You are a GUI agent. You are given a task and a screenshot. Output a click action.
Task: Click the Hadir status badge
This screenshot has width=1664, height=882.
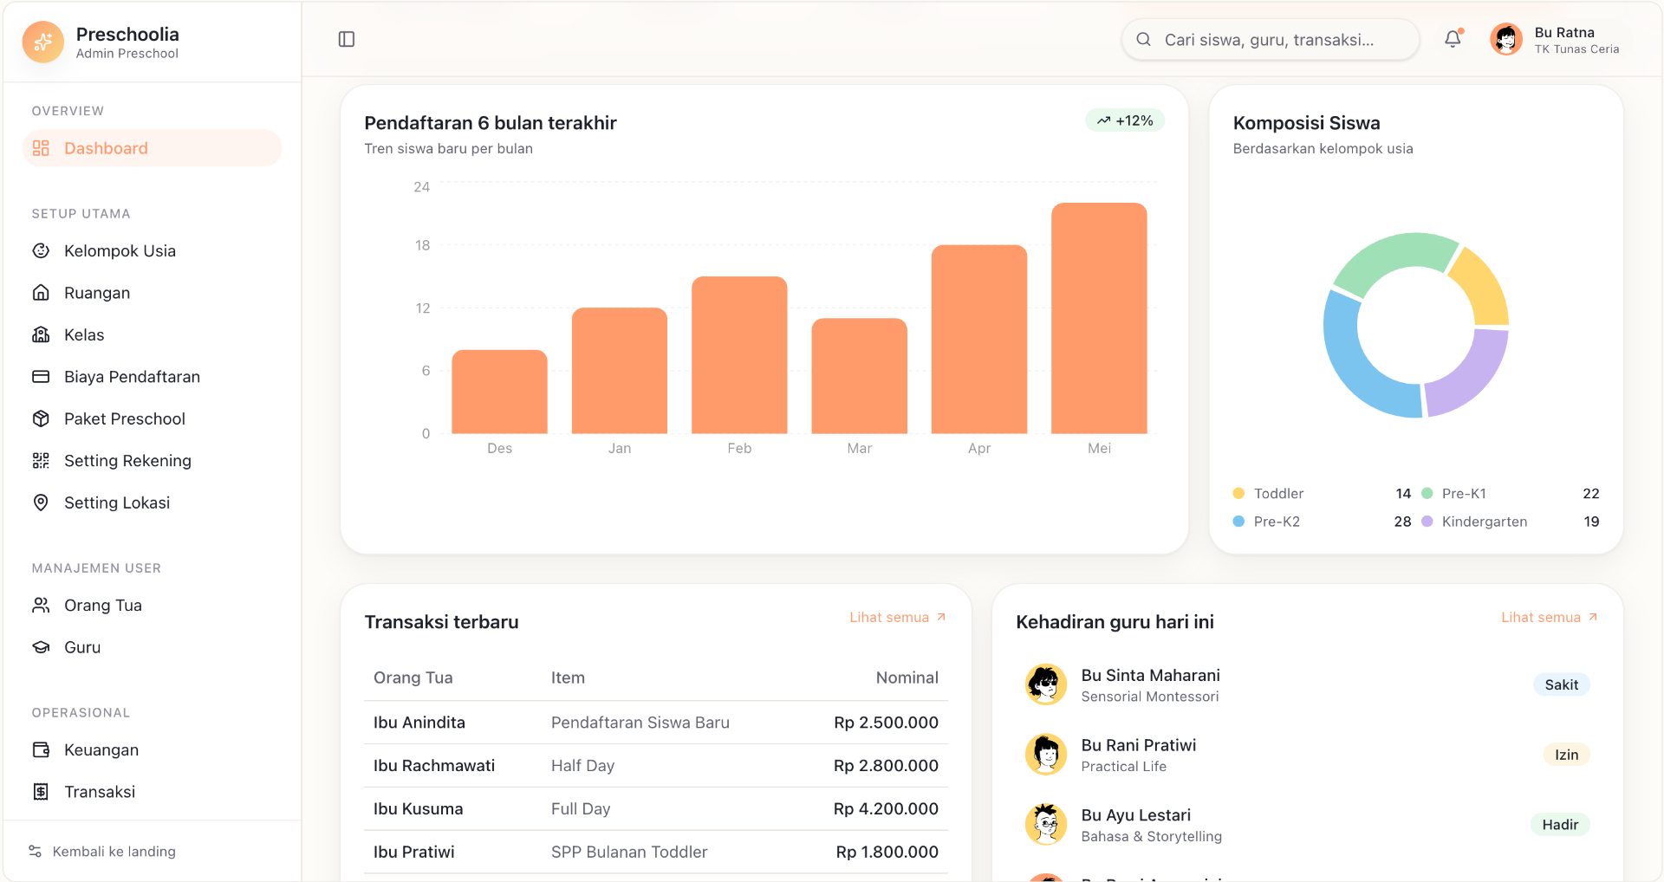coord(1560,825)
